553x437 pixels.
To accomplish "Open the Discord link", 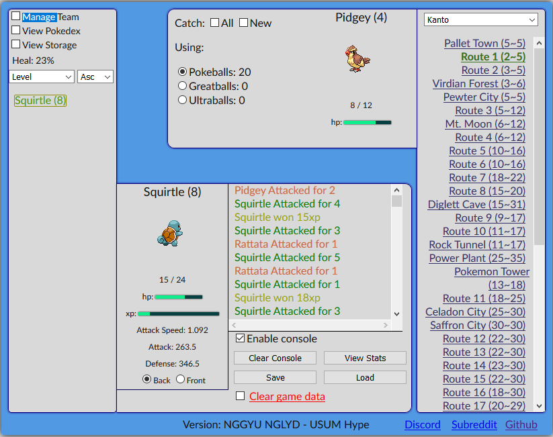I will 423,425.
